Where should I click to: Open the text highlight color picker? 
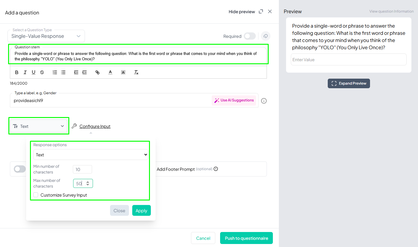[123, 72]
